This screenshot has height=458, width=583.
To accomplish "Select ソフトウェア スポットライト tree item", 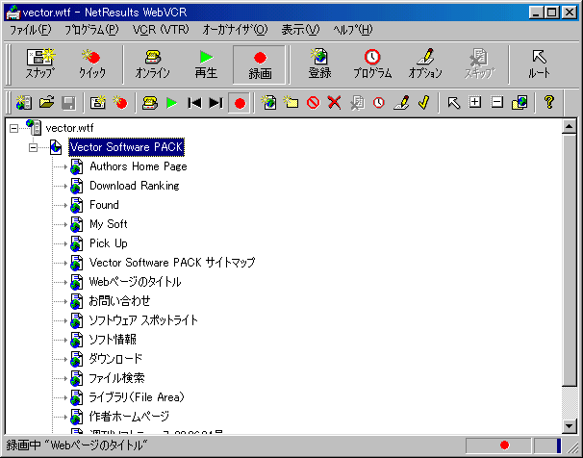I will click(143, 320).
